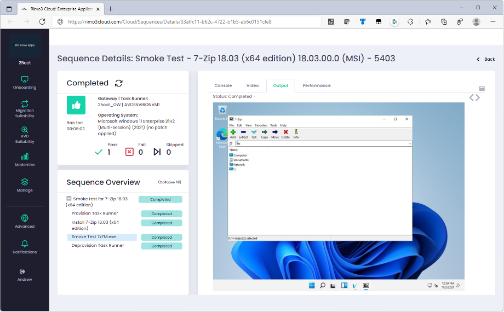The height and width of the screenshot is (312, 504).
Task: Click the refresh icon beside Completed
Action: 119,83
